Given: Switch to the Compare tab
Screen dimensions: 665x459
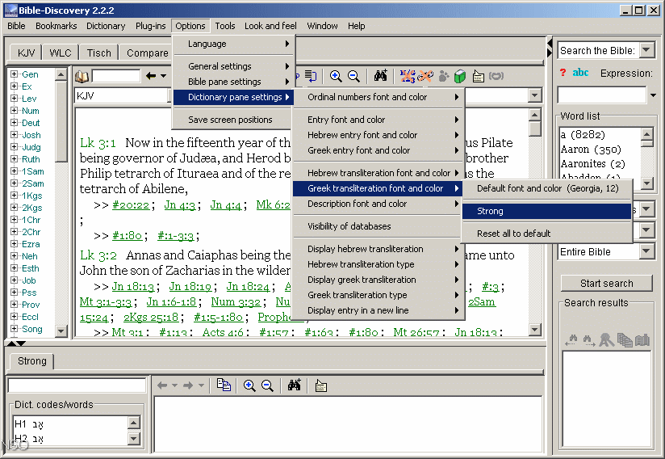Looking at the screenshot, I should (x=146, y=53).
